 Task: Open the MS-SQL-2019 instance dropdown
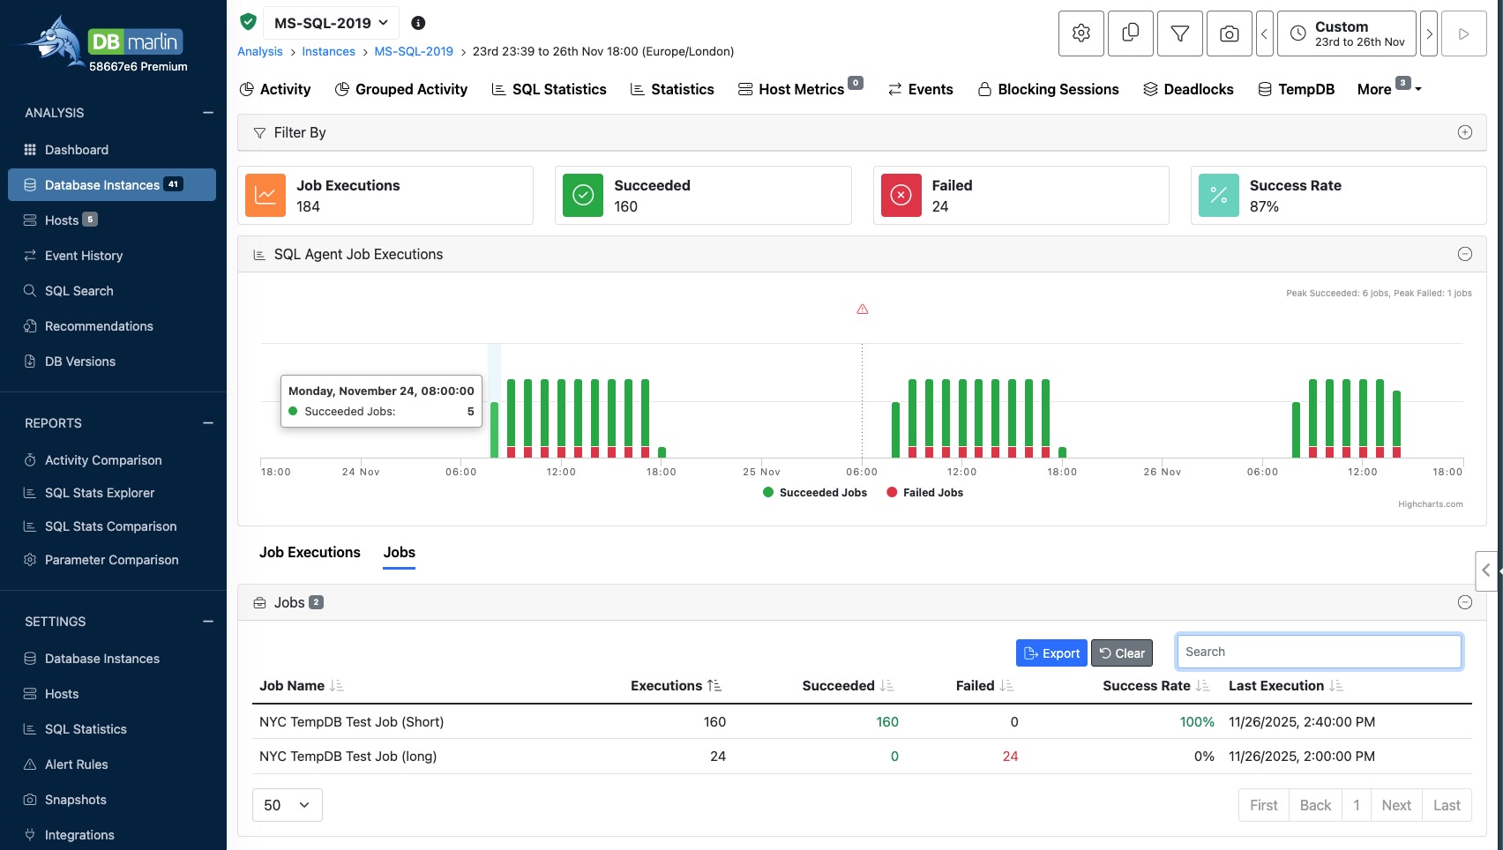pos(330,22)
